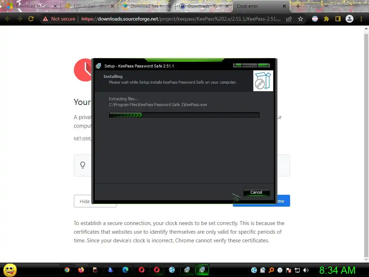
Task: Click the striped flag extension icon
Action: pyautogui.click(x=315, y=19)
